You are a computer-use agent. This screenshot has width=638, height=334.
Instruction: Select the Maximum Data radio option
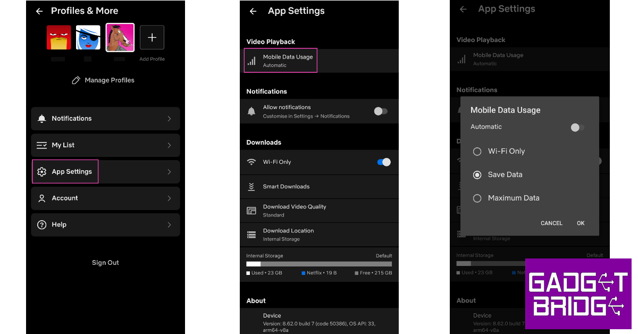pyautogui.click(x=477, y=198)
